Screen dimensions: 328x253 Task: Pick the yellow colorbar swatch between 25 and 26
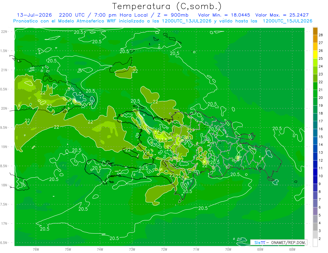tap(315, 55)
